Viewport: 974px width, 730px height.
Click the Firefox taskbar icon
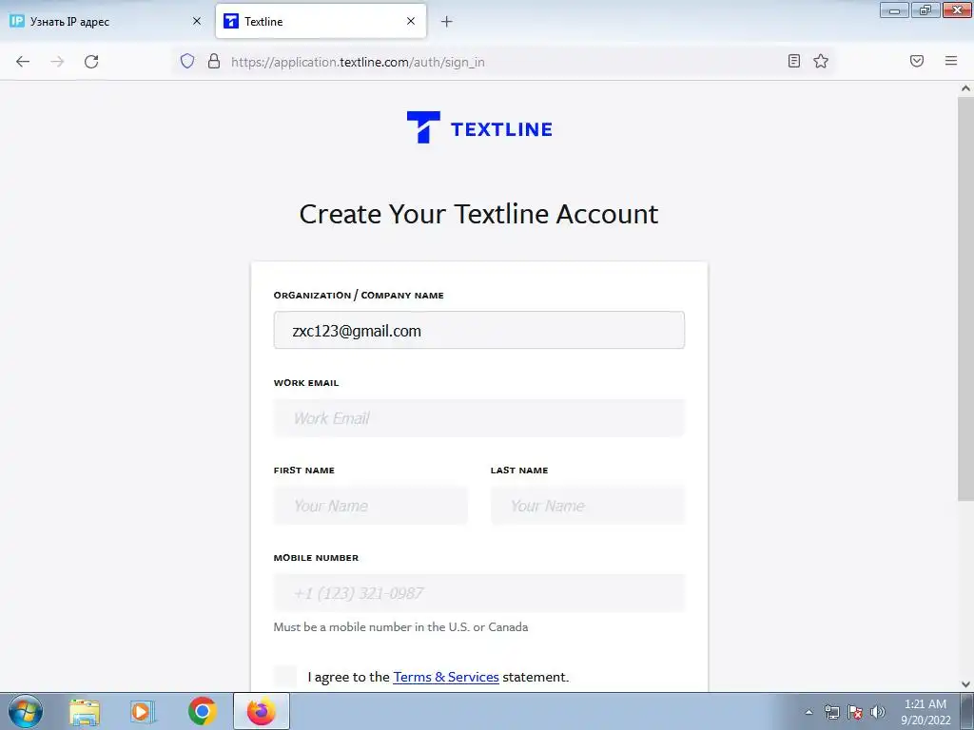[262, 711]
